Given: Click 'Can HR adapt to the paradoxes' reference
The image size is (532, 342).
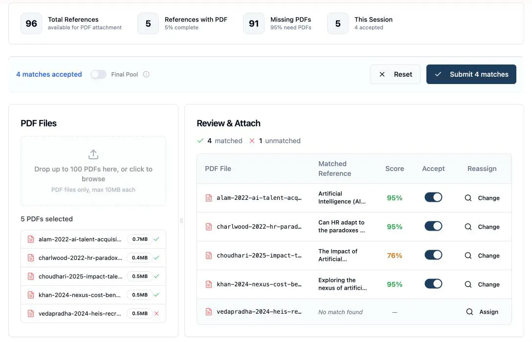Looking at the screenshot, I should (342, 226).
